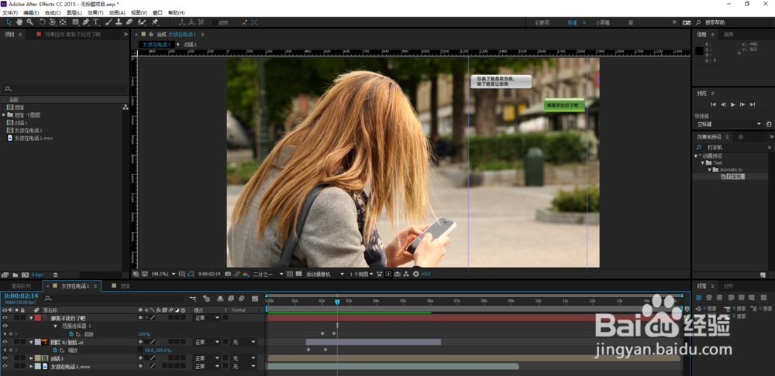The image size is (775, 376).
Task: Toggle shy switch on 对话1 layer
Action: click(141, 358)
